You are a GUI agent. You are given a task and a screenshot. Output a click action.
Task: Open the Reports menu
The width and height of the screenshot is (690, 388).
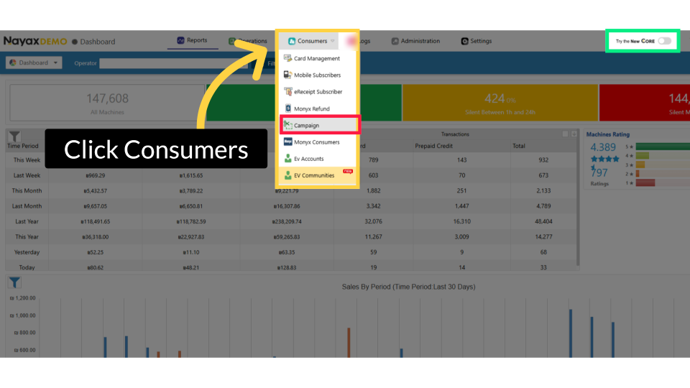[193, 40]
